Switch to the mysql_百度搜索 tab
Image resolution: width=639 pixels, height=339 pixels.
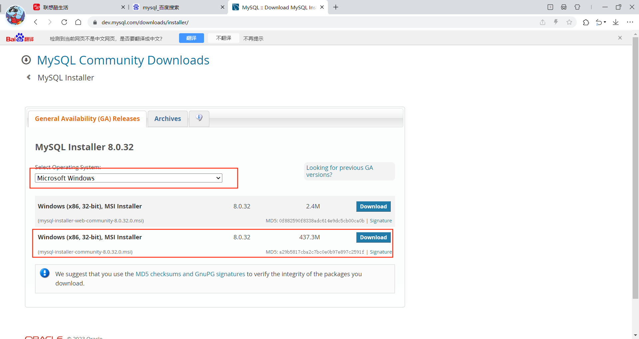pyautogui.click(x=178, y=7)
